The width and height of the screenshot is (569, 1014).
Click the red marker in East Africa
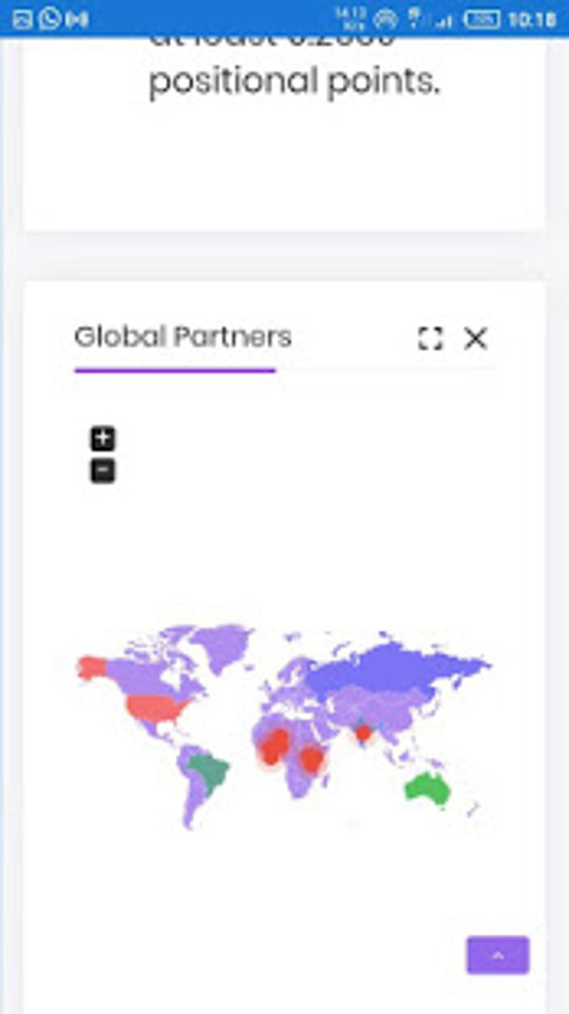pyautogui.click(x=311, y=759)
